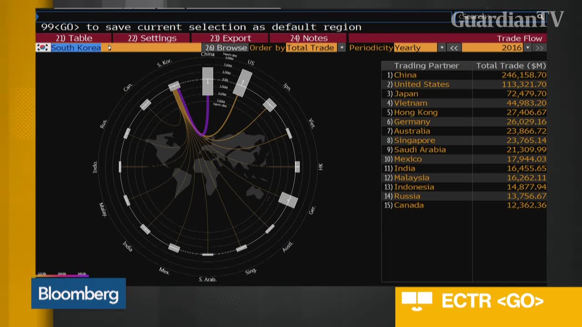Select the Japan node on the chart
Screen dimensions: 582x327
click(x=270, y=105)
